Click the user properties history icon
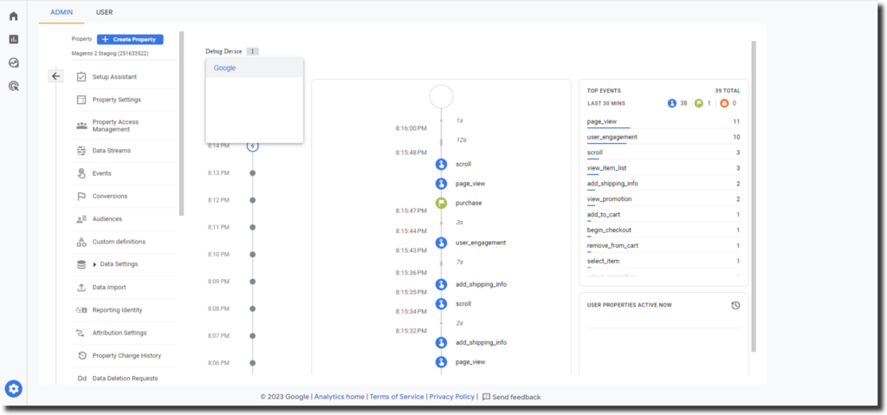The width and height of the screenshot is (887, 415). (x=735, y=305)
